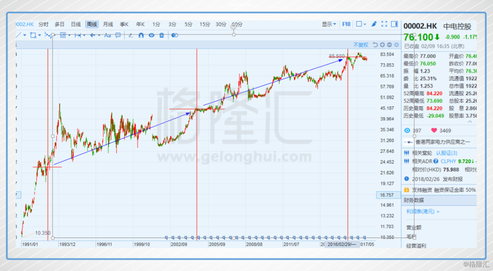Open the 显示 display dropdown

click(x=329, y=24)
